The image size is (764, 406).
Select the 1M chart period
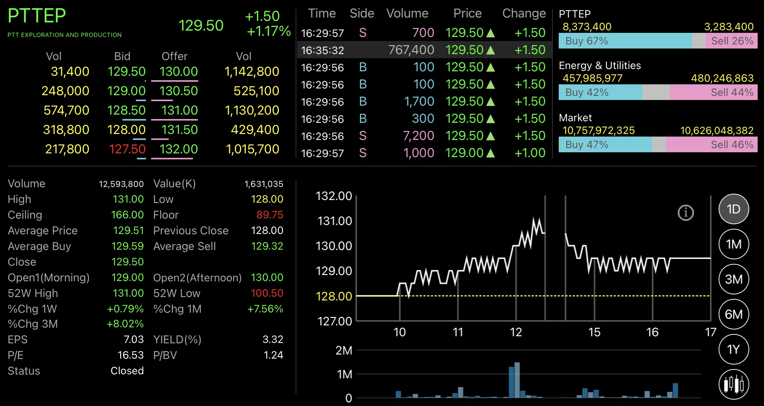pyautogui.click(x=734, y=244)
